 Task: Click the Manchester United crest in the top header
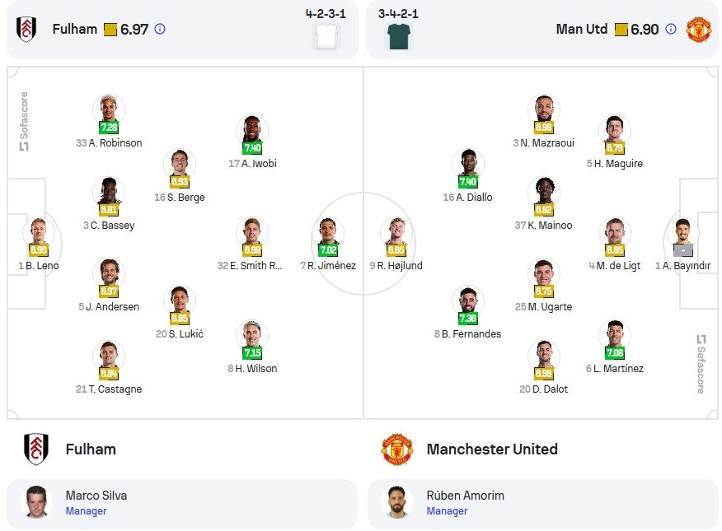pos(699,30)
